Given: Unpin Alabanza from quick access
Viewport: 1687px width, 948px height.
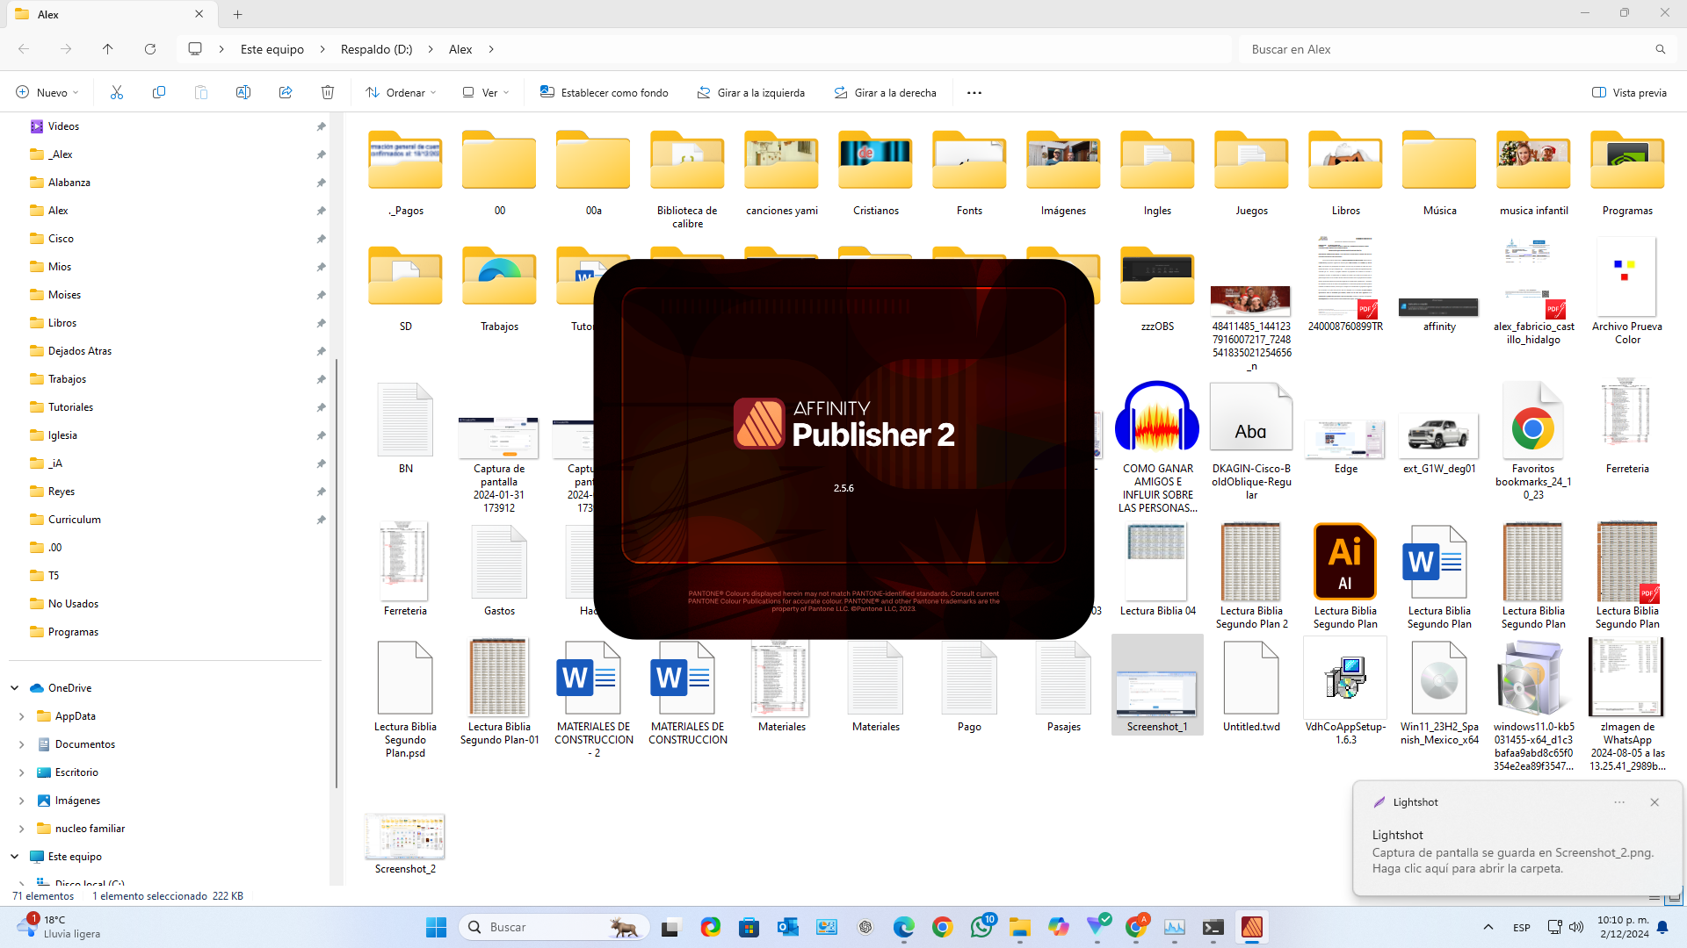Looking at the screenshot, I should (x=321, y=183).
